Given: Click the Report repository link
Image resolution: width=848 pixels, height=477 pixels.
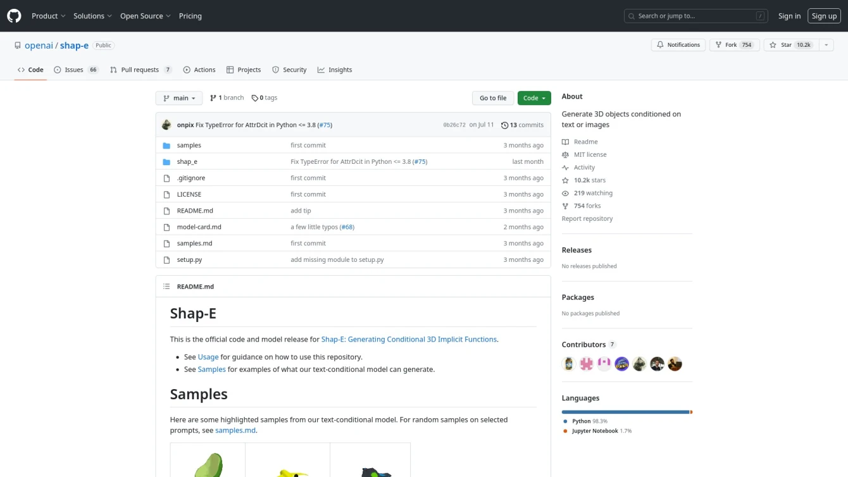Looking at the screenshot, I should coord(587,219).
